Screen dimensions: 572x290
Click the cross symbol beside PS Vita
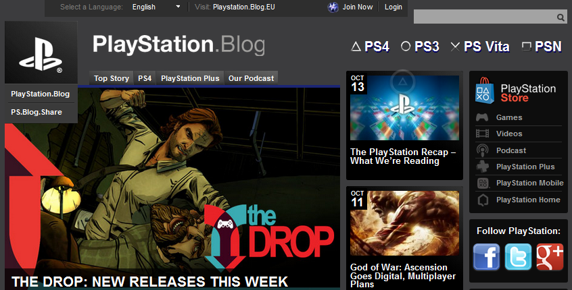455,47
